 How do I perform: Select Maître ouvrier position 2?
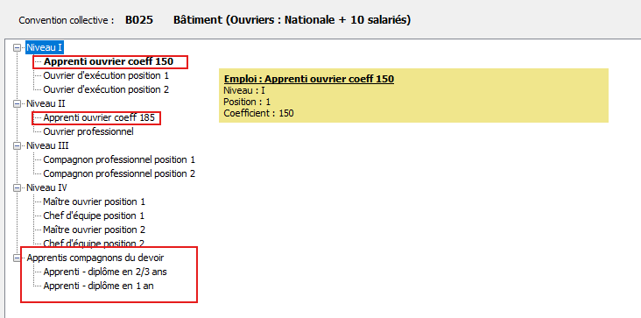point(95,230)
